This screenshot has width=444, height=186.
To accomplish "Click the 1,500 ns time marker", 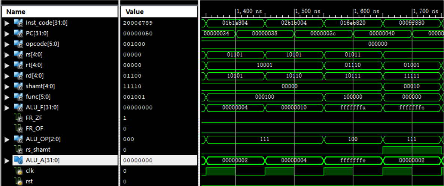I will (308, 12).
